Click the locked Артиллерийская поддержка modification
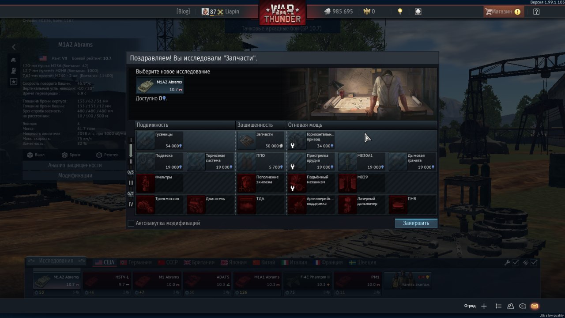The image size is (565, 318). 311,204
